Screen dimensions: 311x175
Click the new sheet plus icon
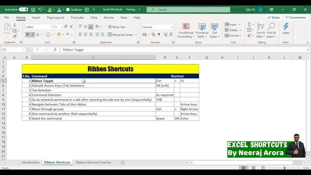point(122,162)
